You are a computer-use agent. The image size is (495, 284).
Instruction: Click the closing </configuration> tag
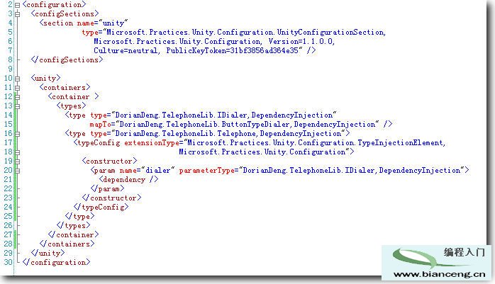tap(56, 262)
